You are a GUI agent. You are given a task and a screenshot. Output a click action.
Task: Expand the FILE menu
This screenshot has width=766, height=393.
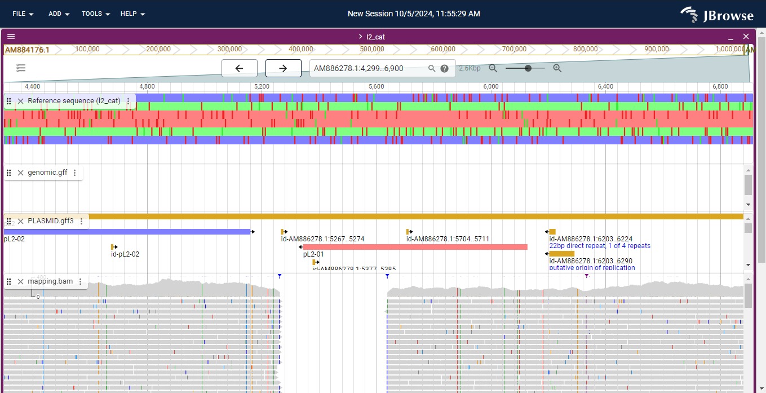click(x=23, y=14)
